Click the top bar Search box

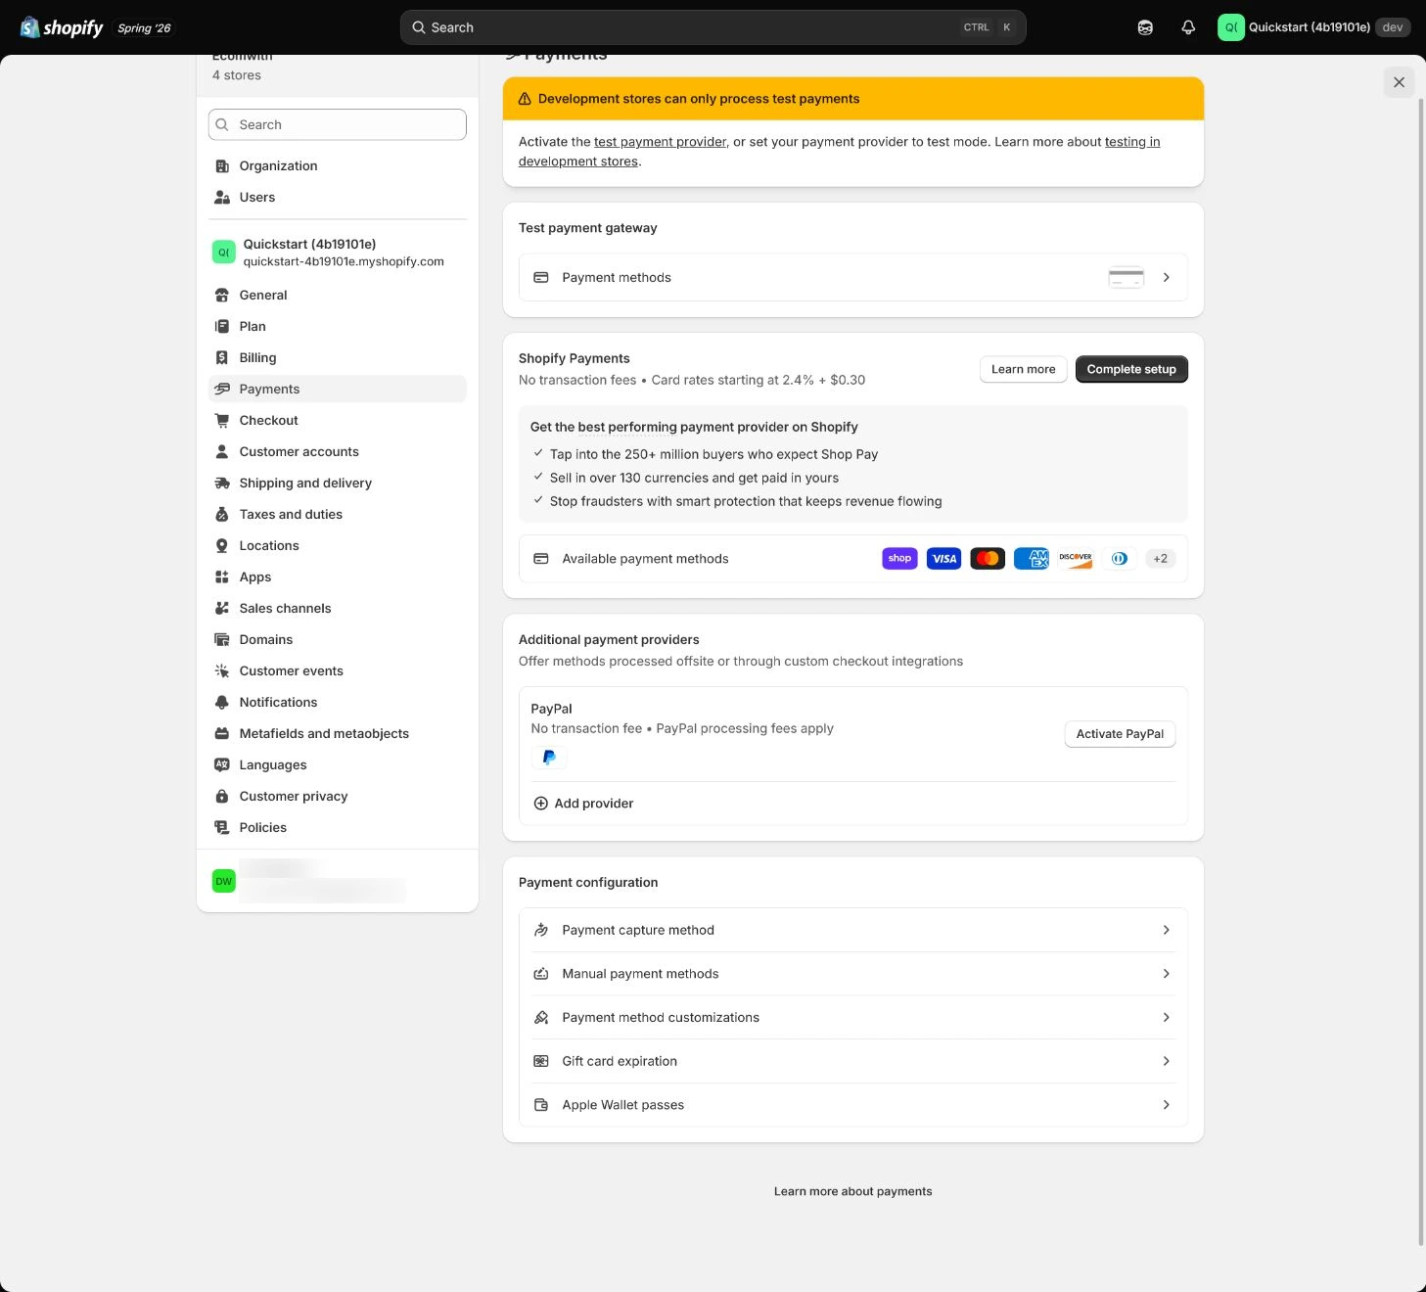coord(713,27)
